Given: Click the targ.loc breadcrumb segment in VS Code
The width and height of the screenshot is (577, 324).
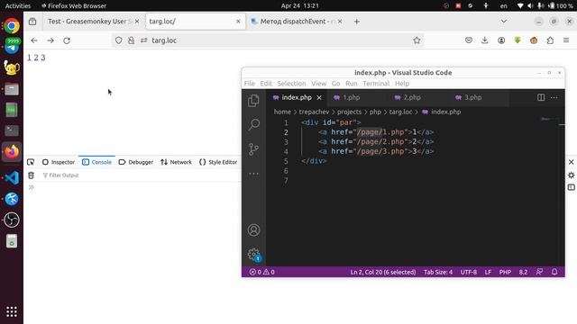Looking at the screenshot, I should click(x=400, y=112).
